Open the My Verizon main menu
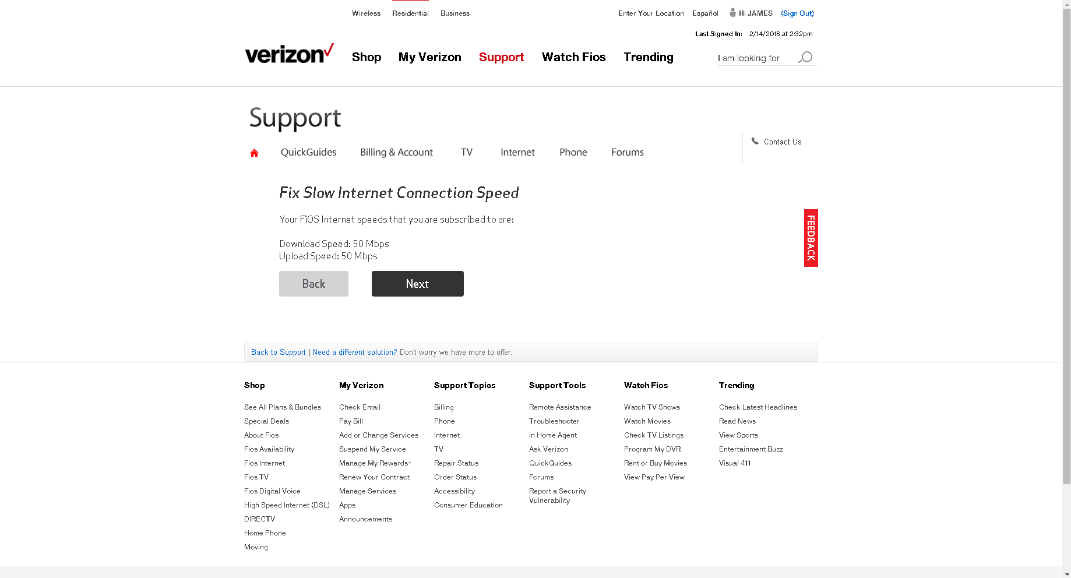This screenshot has width=1071, height=578. pos(430,57)
